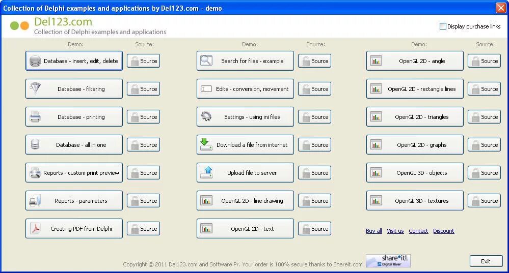Open Source for OpenGL 2D - text

(314, 229)
